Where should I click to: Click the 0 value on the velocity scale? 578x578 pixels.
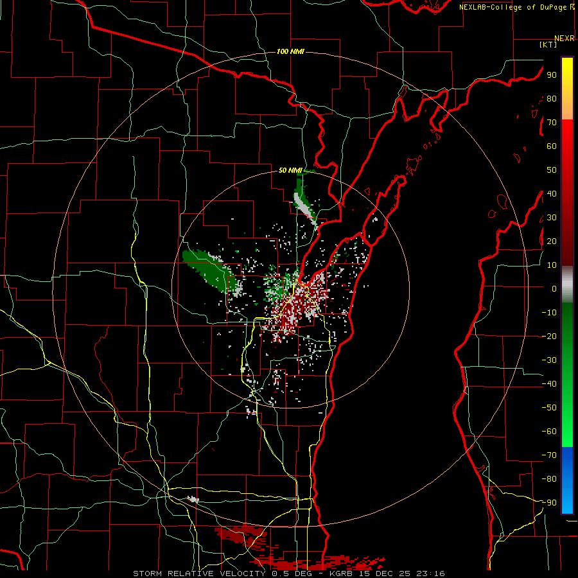[x=554, y=288]
